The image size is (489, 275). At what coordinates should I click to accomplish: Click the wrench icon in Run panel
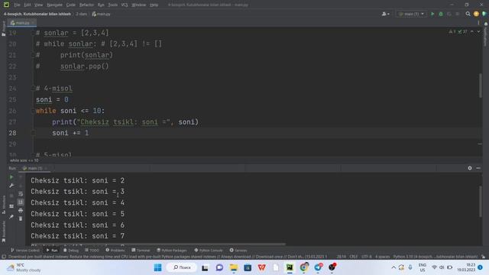tap(11, 186)
